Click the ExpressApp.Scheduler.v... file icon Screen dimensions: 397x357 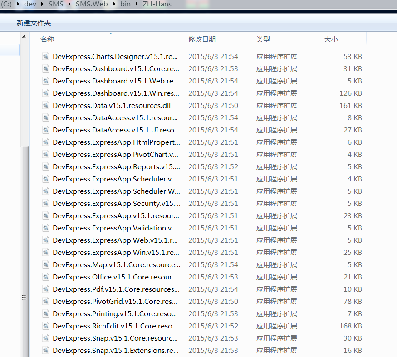[45, 179]
